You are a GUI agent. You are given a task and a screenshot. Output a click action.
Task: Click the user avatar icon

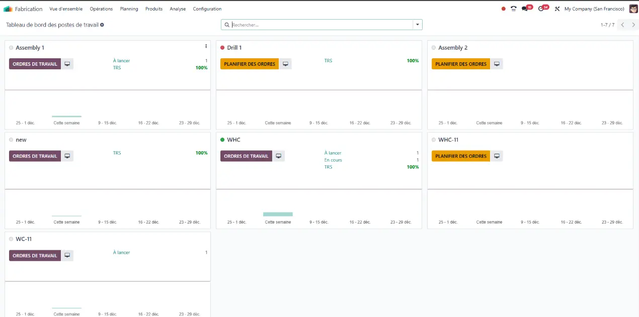[x=633, y=9]
